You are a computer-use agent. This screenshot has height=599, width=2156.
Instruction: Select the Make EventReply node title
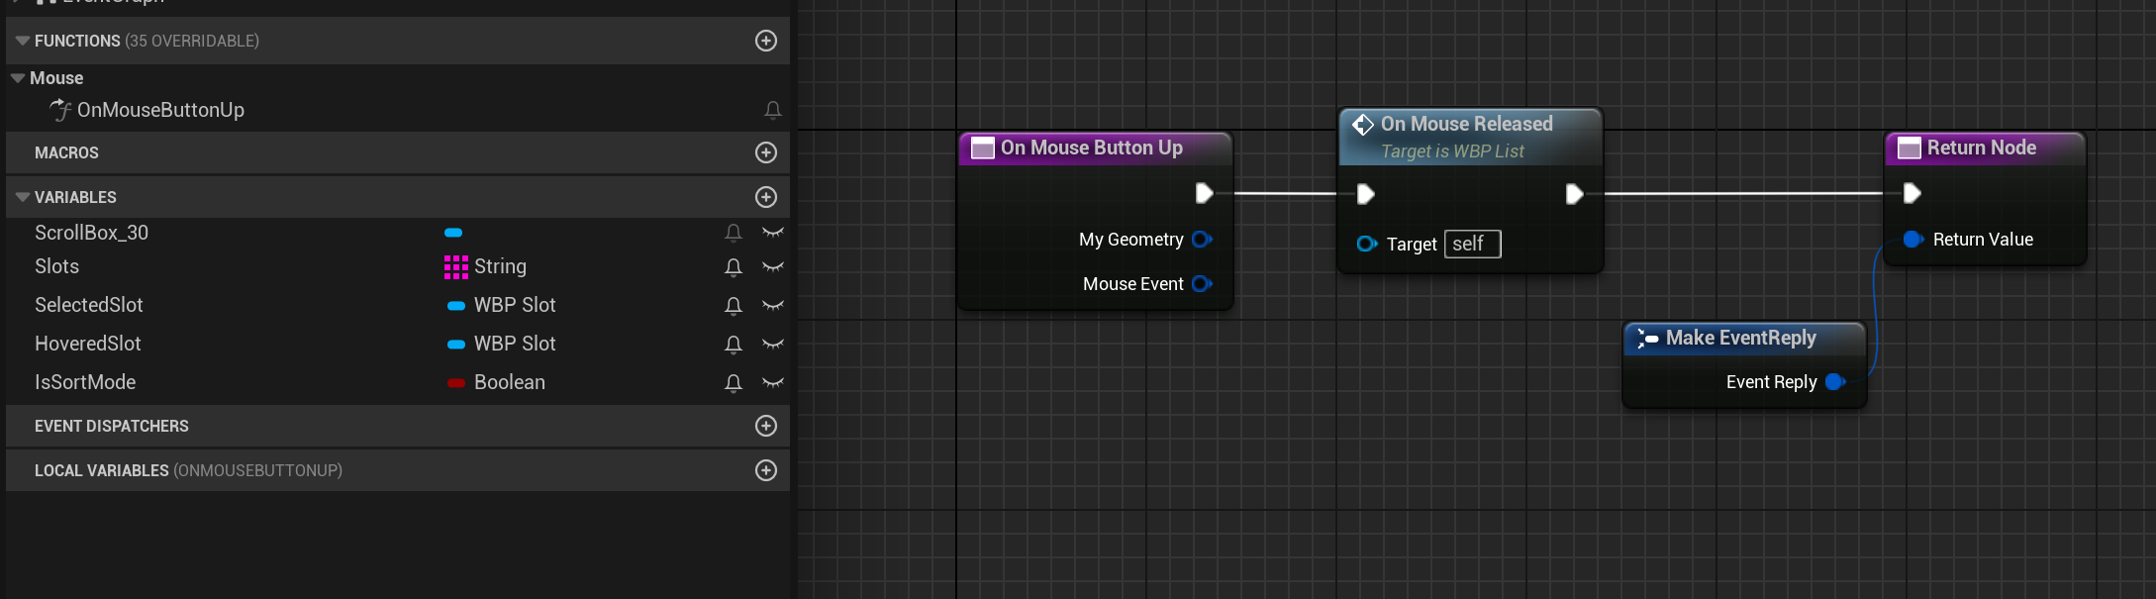[x=1740, y=338]
